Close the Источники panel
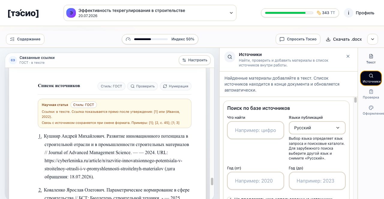The height and width of the screenshot is (199, 384). 348,56
